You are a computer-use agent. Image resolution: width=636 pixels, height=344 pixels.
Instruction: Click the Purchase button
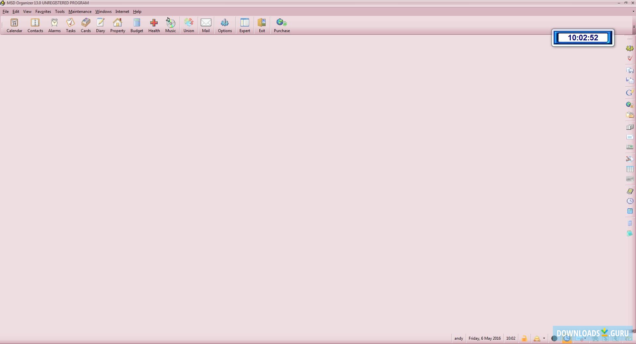pyautogui.click(x=282, y=25)
